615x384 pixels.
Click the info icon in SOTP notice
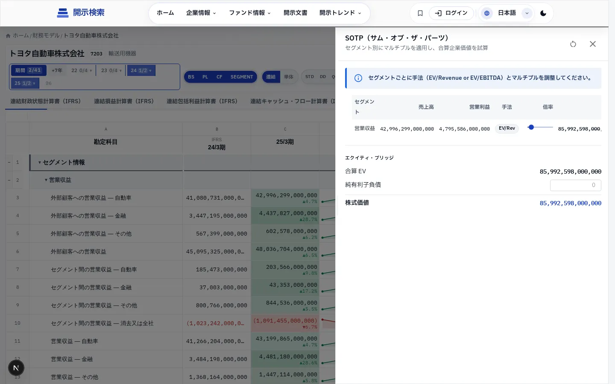coord(358,78)
